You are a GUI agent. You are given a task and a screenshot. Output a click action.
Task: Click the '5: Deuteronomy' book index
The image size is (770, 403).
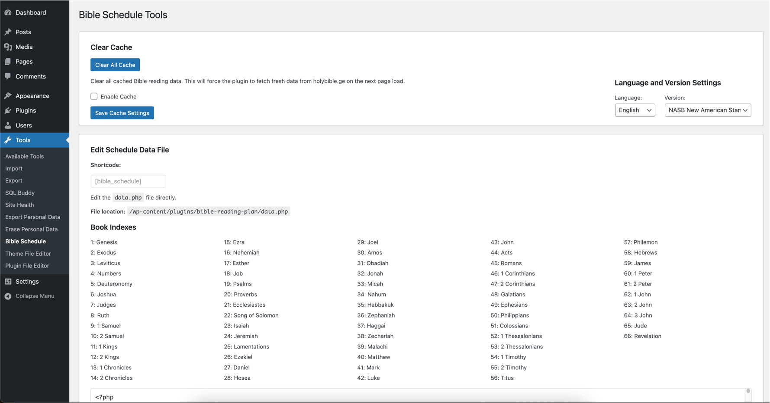111,284
